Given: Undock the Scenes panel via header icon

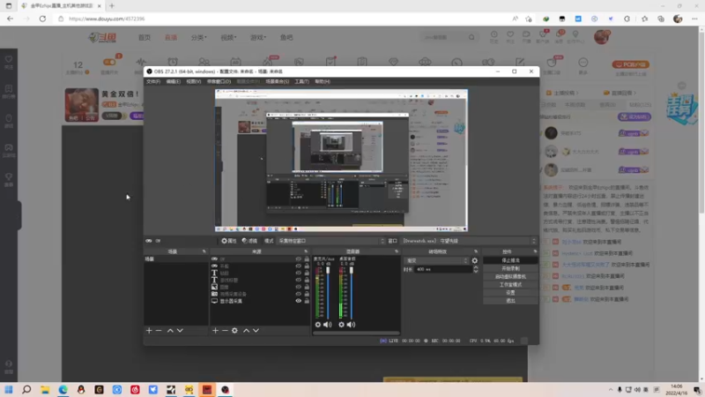Looking at the screenshot, I should click(x=204, y=251).
